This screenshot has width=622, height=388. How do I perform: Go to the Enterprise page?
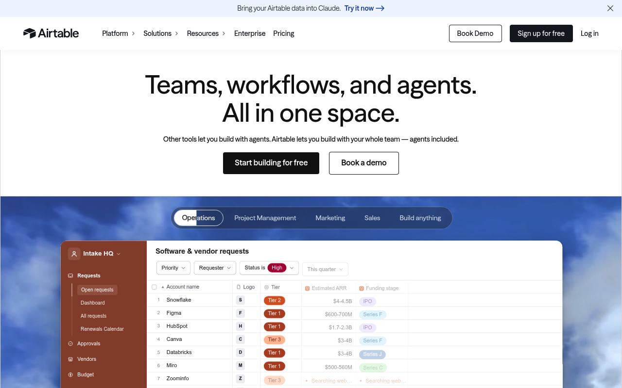(250, 33)
